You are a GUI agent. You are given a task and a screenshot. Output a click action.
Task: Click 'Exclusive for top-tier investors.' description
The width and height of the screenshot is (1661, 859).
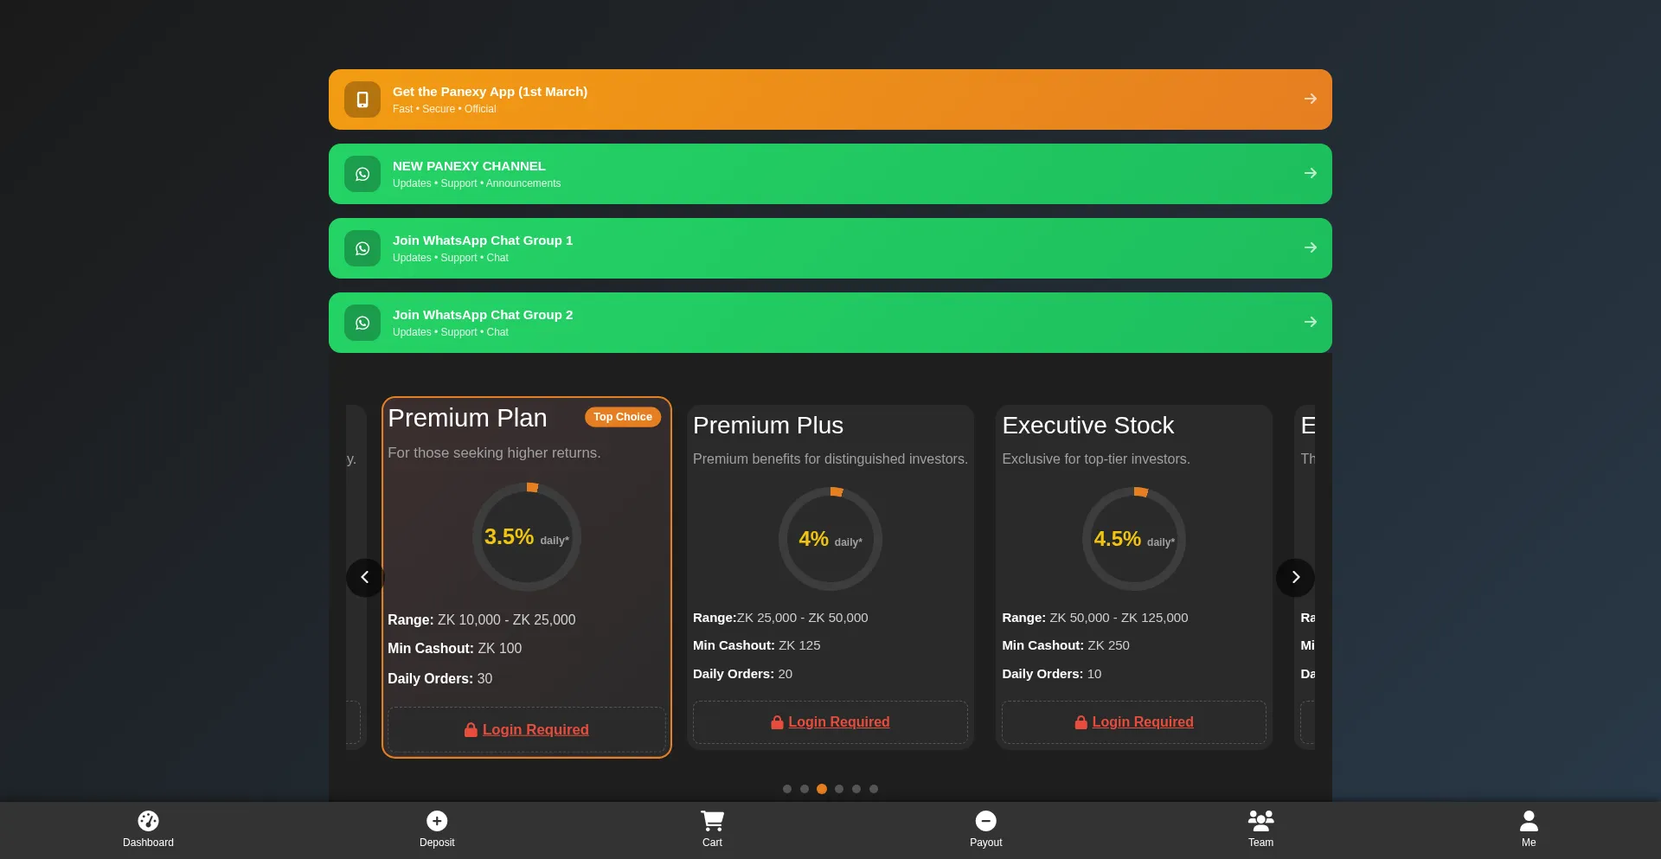[1096, 459]
